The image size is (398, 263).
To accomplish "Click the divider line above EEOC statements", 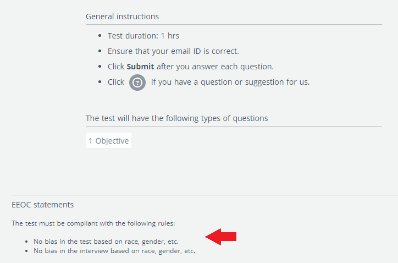I will (204, 195).
